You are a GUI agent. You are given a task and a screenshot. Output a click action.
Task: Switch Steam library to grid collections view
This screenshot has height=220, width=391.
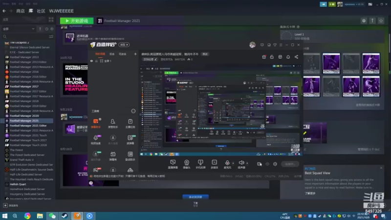coord(51,20)
